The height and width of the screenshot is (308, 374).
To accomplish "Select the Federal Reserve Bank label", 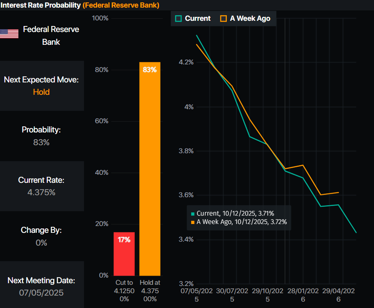I will 51,35.
